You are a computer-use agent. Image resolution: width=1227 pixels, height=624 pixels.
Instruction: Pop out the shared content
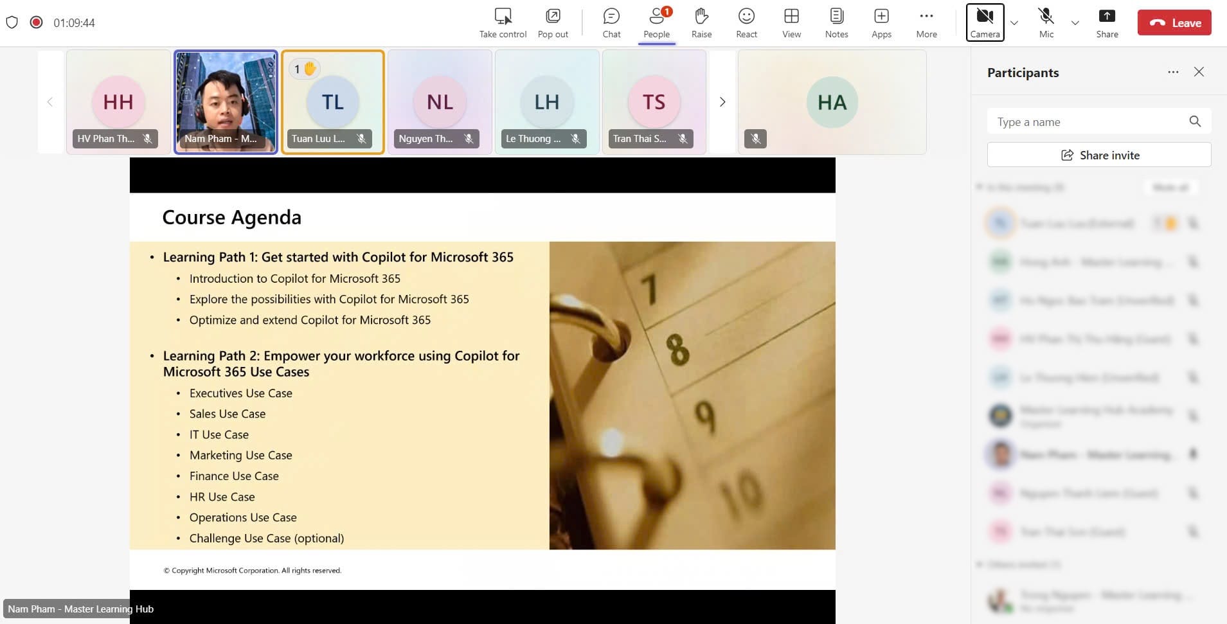[553, 23]
